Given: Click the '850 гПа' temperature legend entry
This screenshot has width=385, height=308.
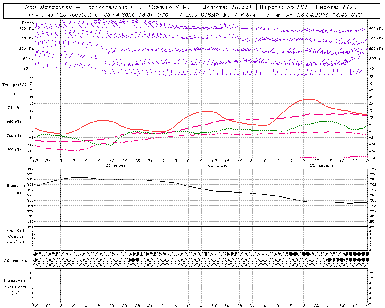Looking at the screenshot, I should click(14, 122).
